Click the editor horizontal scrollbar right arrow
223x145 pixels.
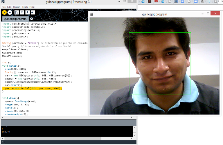click(x=131, y=117)
